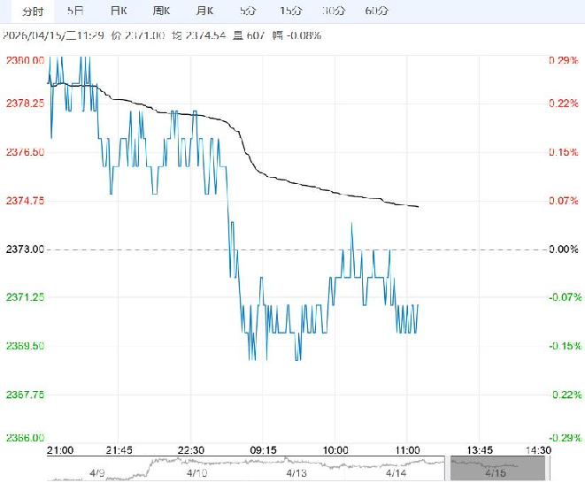Click the 09:15 time axis label
This screenshot has width=585, height=483.
(x=266, y=449)
